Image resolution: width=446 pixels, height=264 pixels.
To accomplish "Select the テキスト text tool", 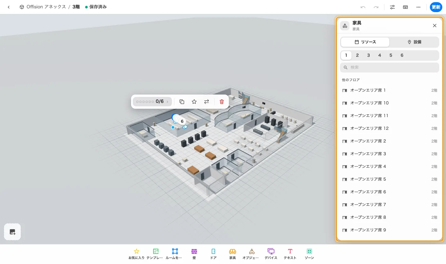I will 290,254.
